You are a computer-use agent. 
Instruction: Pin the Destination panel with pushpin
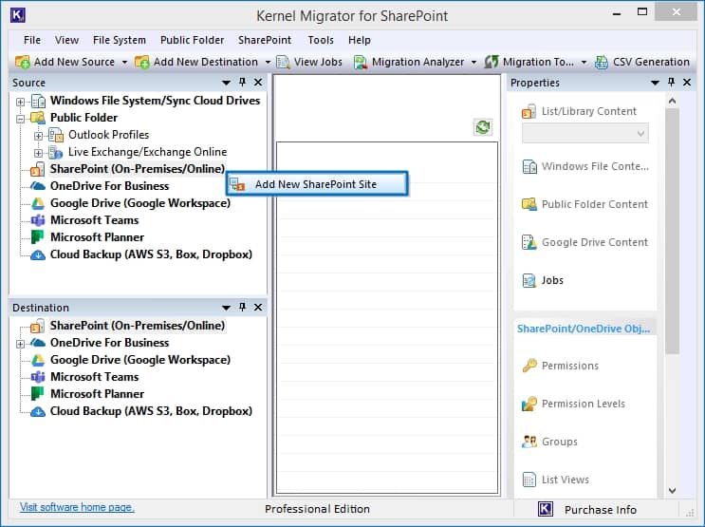pyautogui.click(x=242, y=307)
